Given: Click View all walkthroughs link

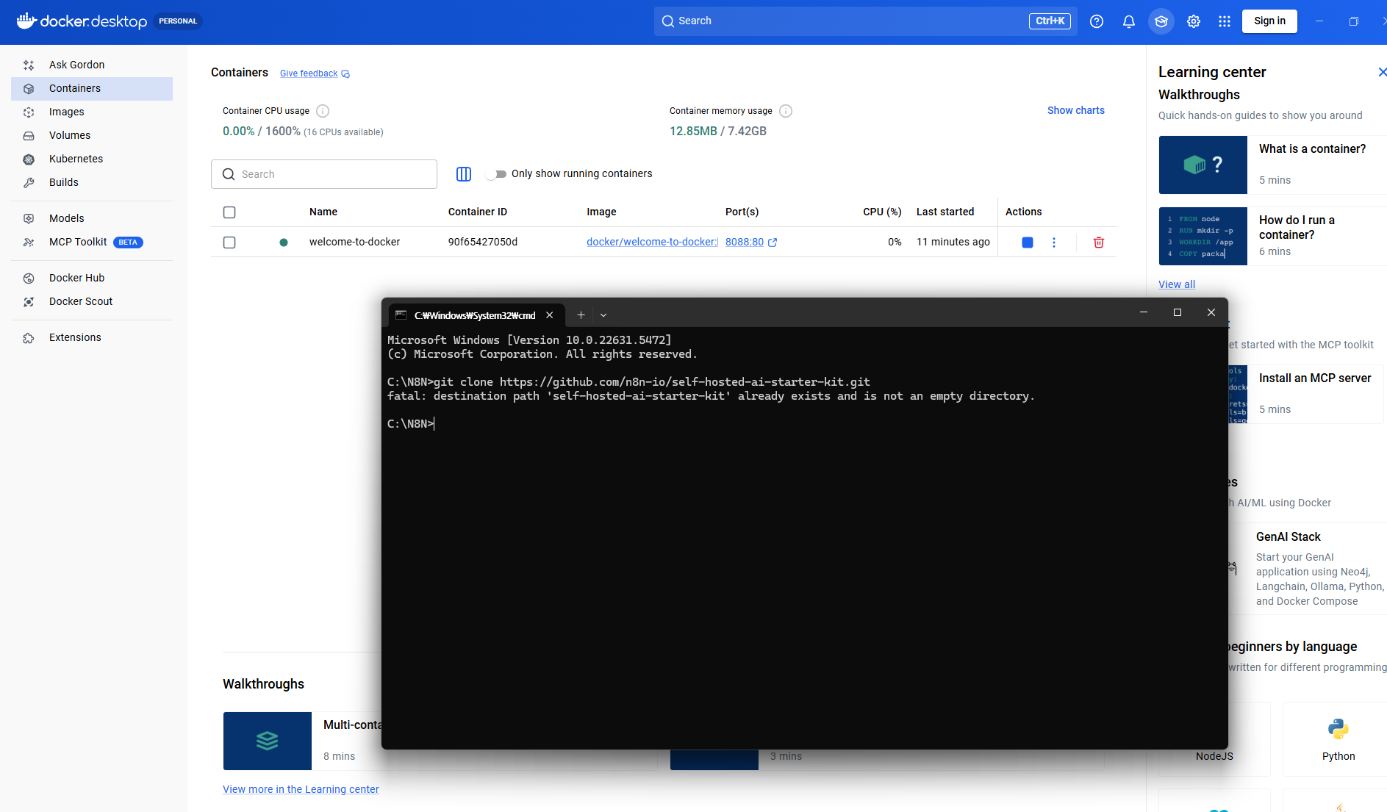Looking at the screenshot, I should 1177,284.
